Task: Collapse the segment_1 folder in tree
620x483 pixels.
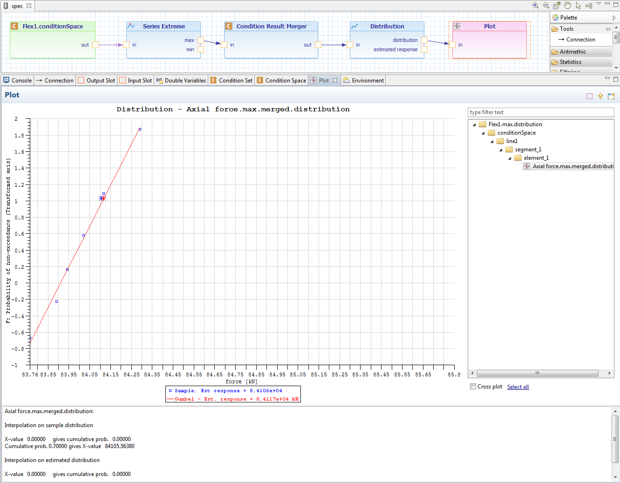Action: (x=501, y=150)
